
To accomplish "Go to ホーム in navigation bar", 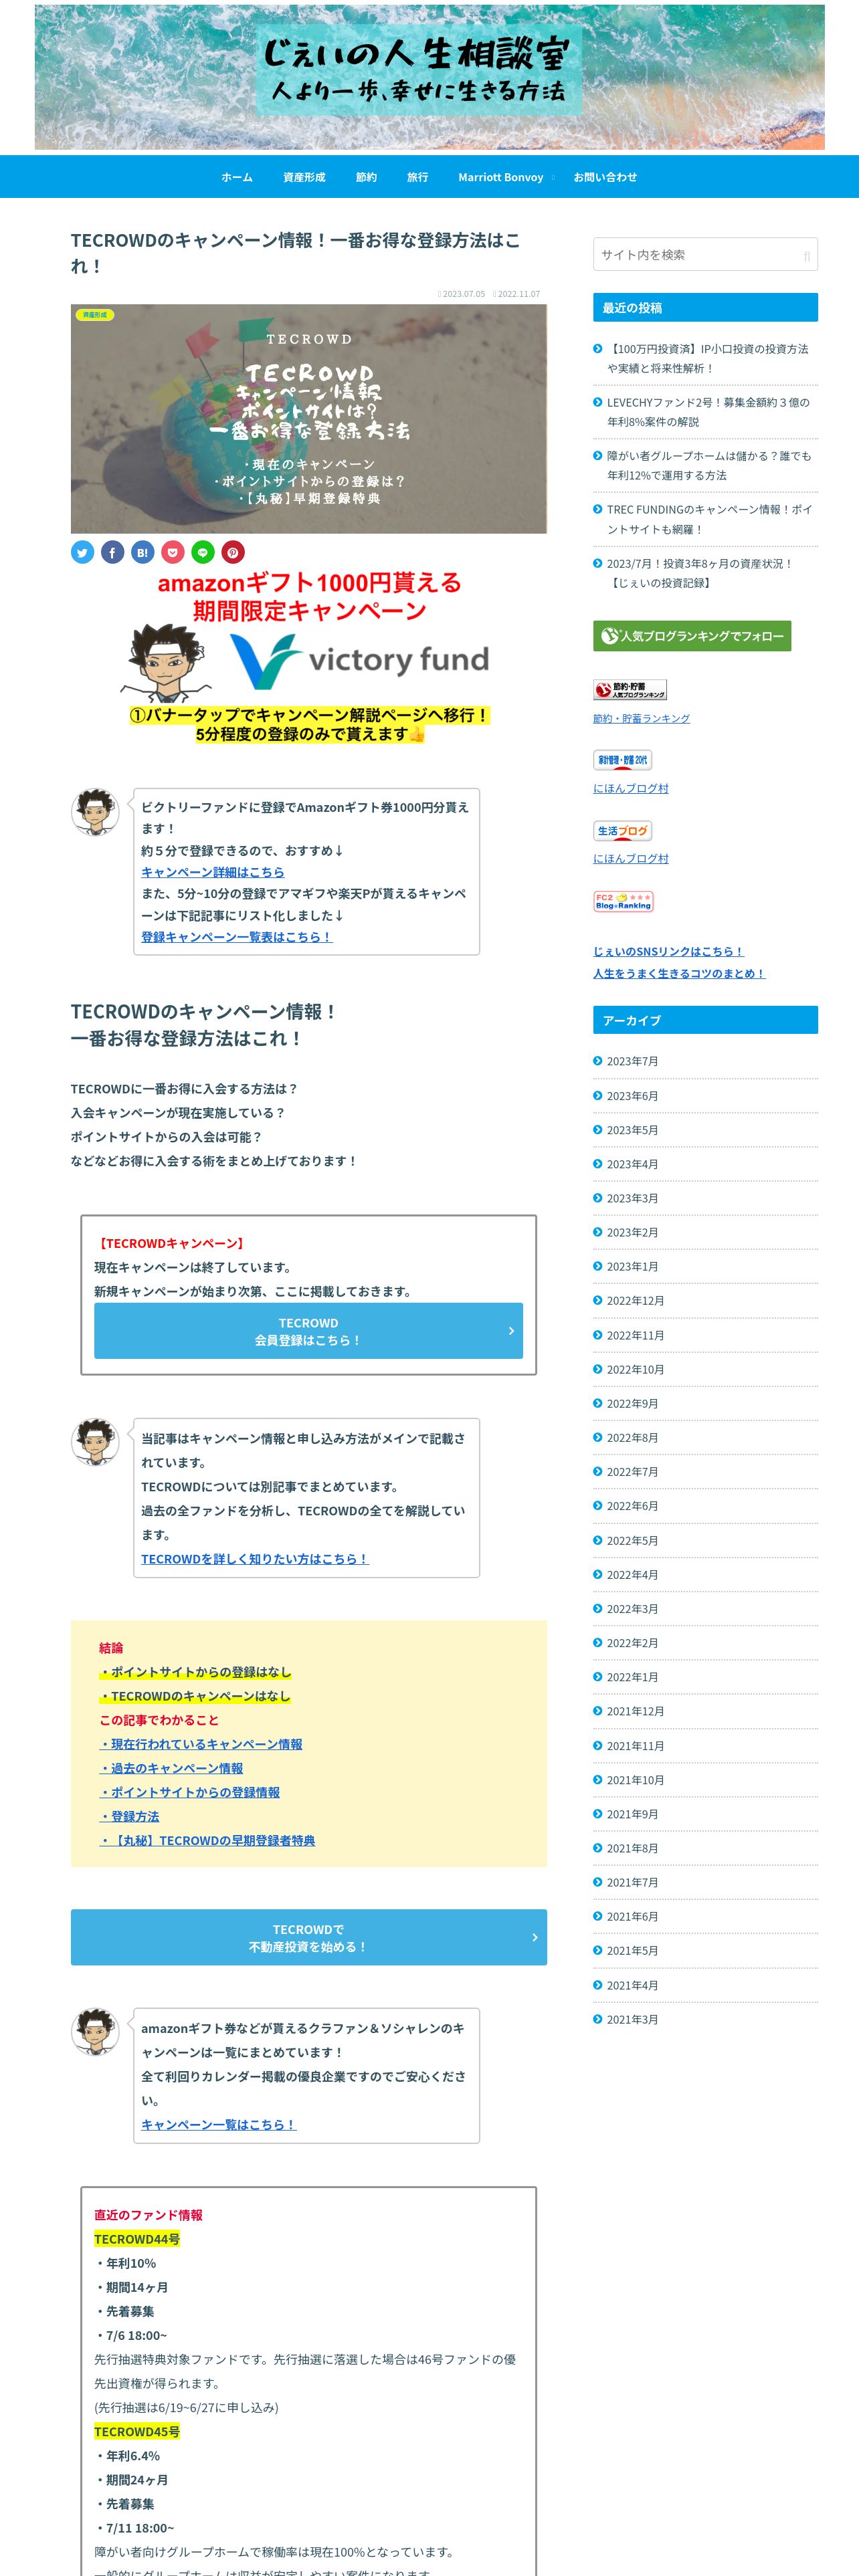I will click(237, 177).
